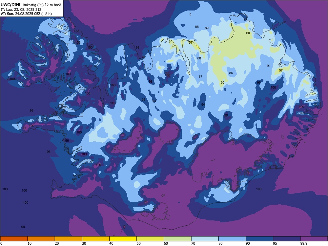This screenshot has height=246, width=328.
Task: Click the '86' humidity value on the map
Action: pyautogui.click(x=231, y=73)
